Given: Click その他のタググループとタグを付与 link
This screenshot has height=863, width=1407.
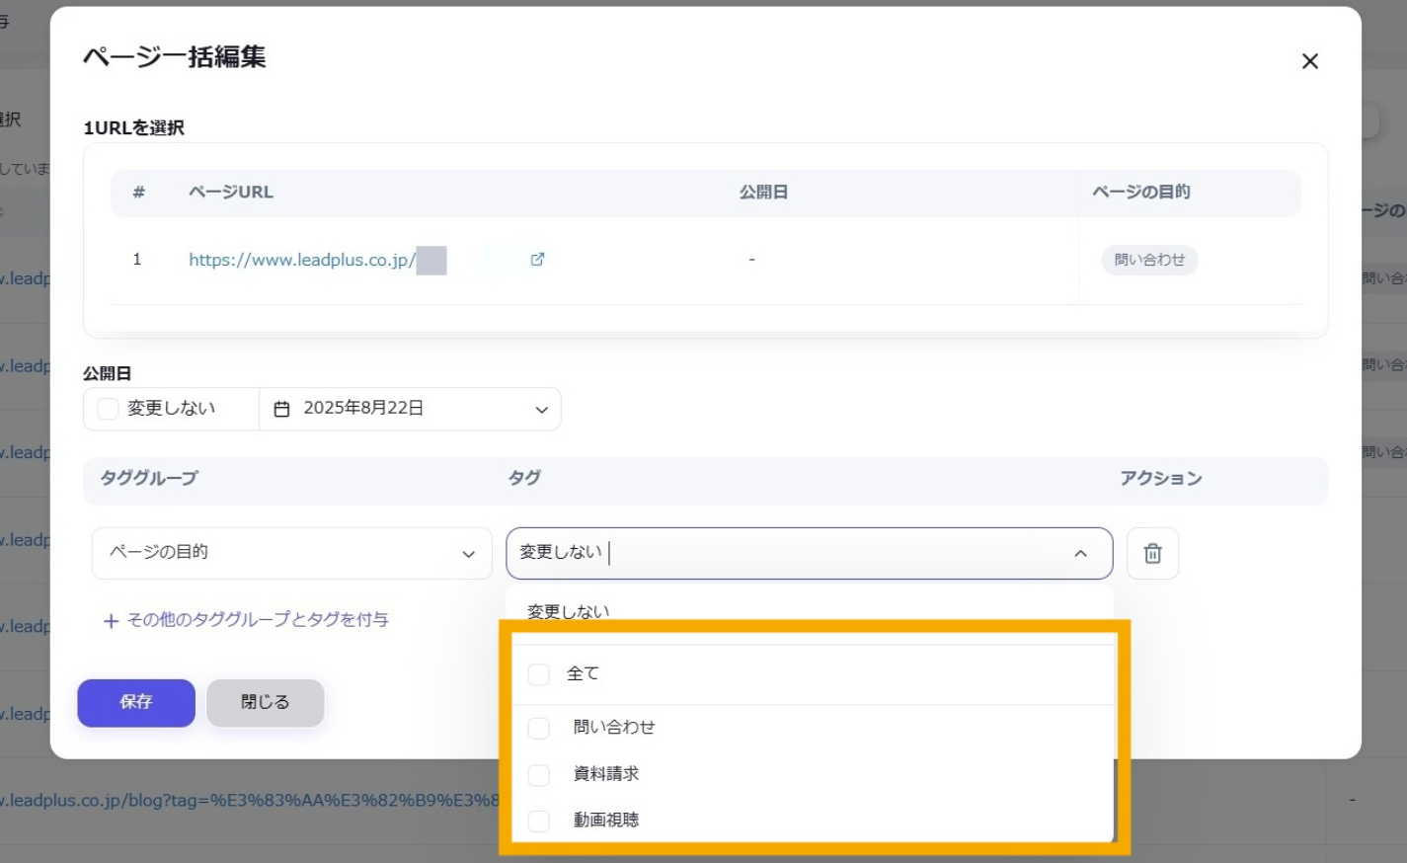Looking at the screenshot, I should pos(257,620).
